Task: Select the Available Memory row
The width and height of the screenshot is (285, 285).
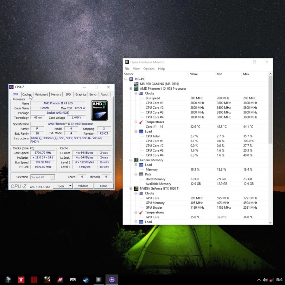Action: click(x=196, y=184)
